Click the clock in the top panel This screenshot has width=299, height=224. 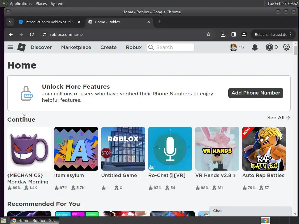coord(282,3)
